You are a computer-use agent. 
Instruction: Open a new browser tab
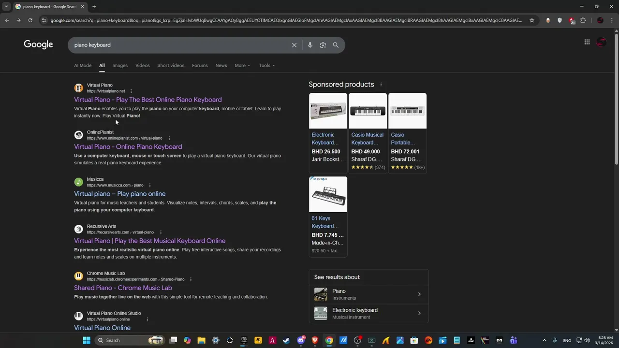[x=94, y=6]
